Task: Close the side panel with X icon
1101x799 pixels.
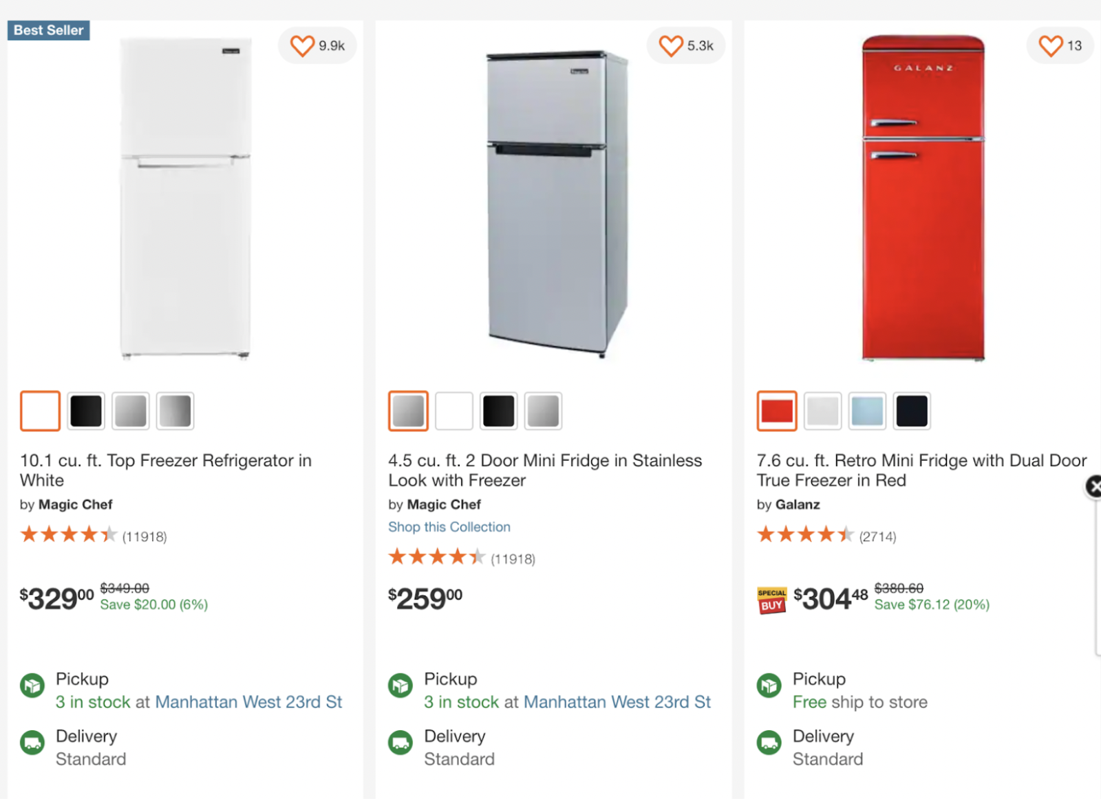Action: coord(1093,488)
